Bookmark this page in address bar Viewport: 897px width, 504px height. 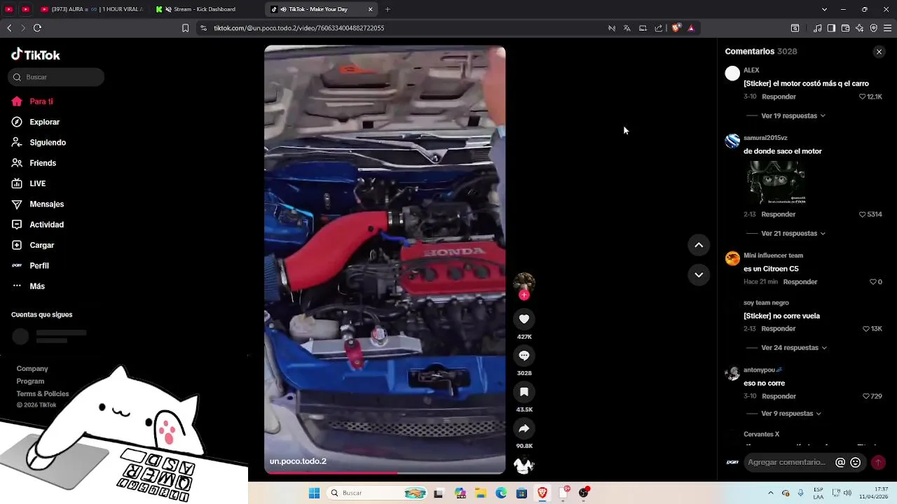[x=185, y=28]
